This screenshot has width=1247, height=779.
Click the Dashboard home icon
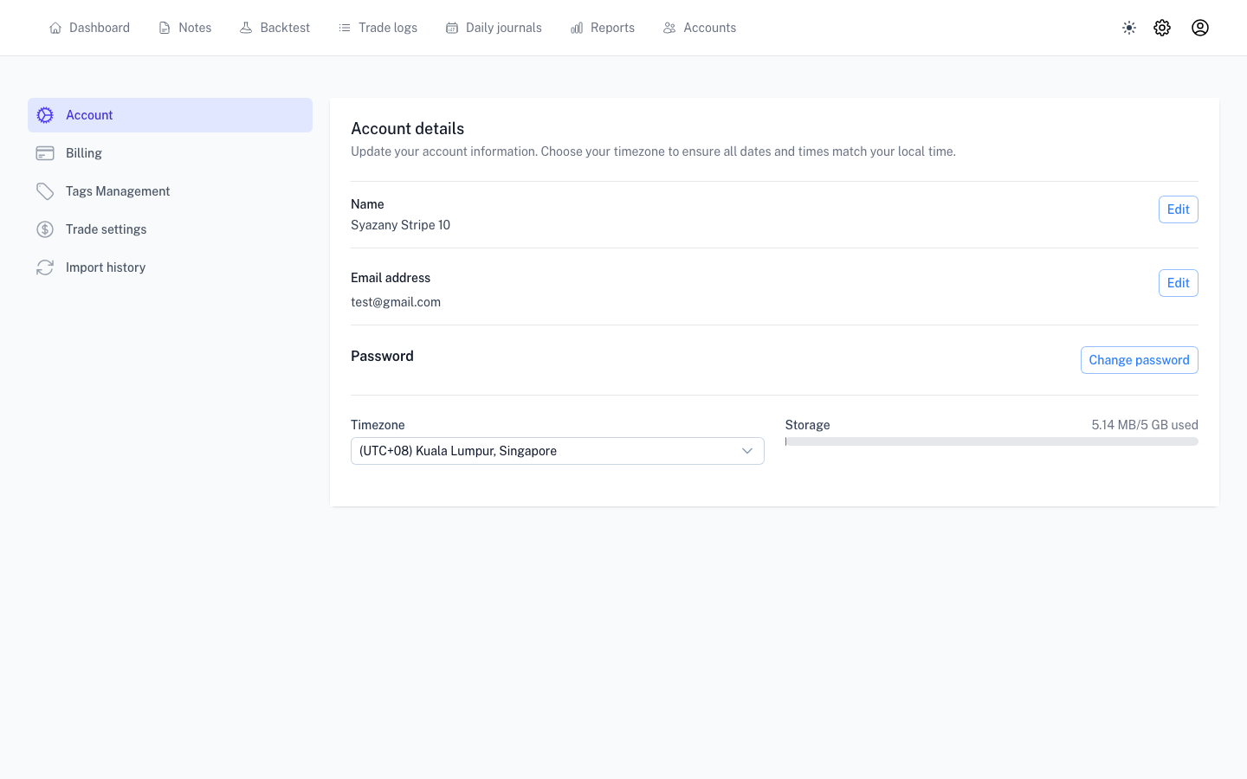(x=55, y=28)
